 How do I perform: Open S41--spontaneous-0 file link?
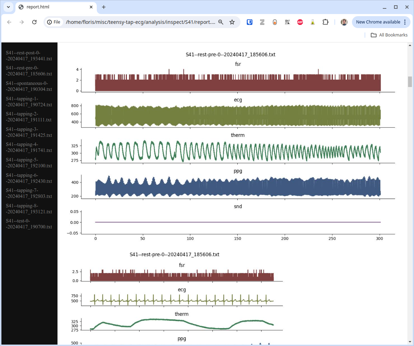coord(29,86)
